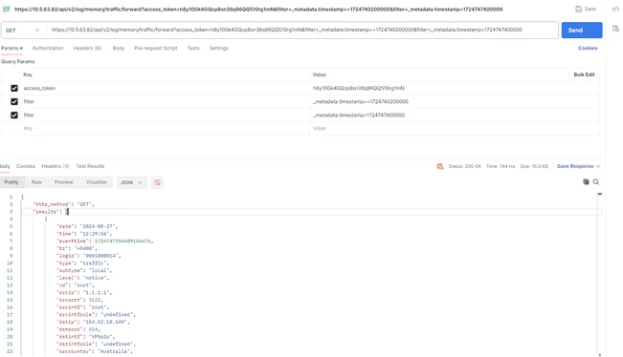Image resolution: width=623 pixels, height=357 pixels.
Task: Click Bulk Edit for query params
Action: click(584, 74)
